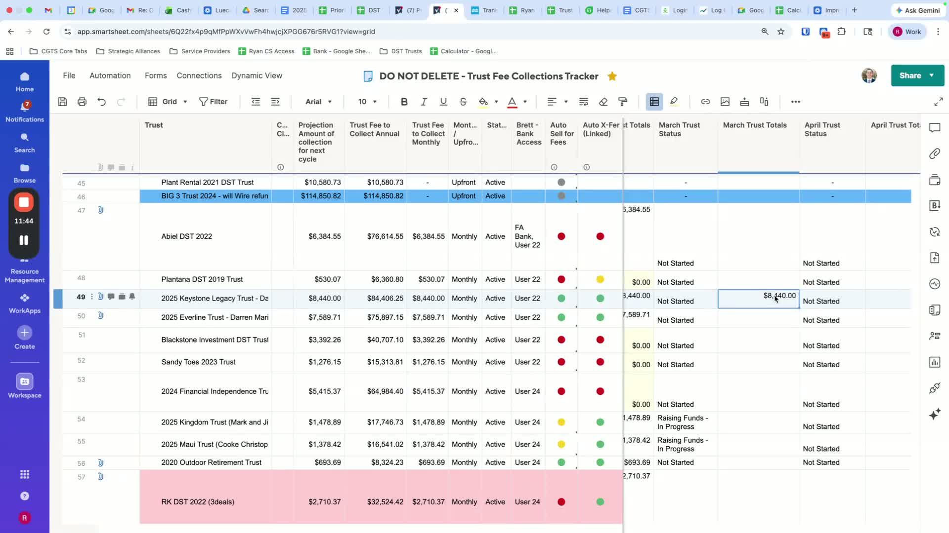The height and width of the screenshot is (533, 949).
Task: Click the Print icon
Action: pyautogui.click(x=82, y=102)
